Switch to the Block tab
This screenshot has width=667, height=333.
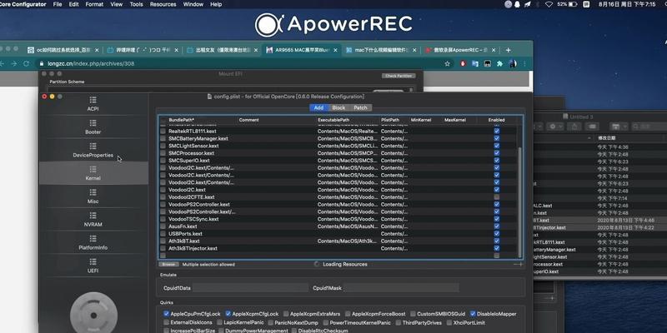pos(339,108)
